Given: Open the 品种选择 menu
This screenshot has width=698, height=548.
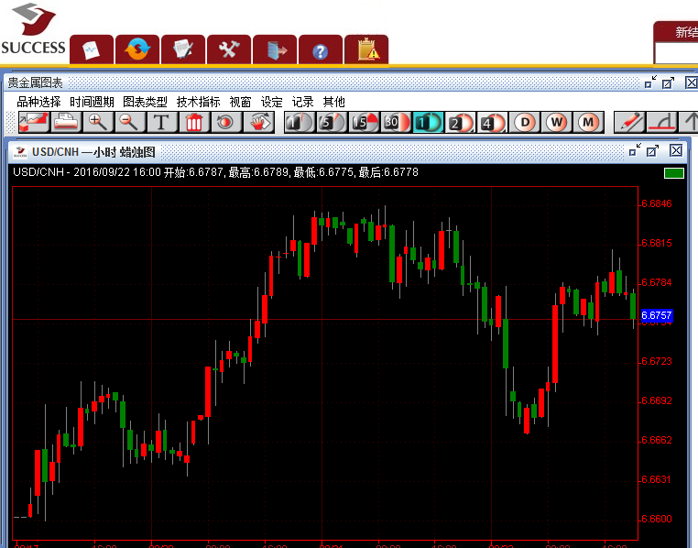Looking at the screenshot, I should (x=38, y=102).
